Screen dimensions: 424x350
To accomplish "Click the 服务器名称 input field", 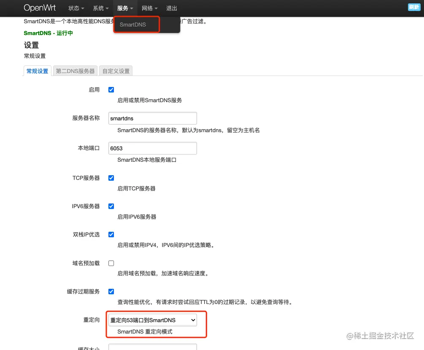I will (x=152, y=118).
